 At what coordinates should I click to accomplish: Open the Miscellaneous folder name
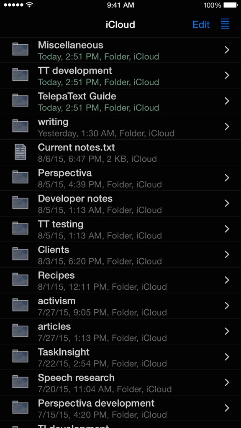click(70, 45)
